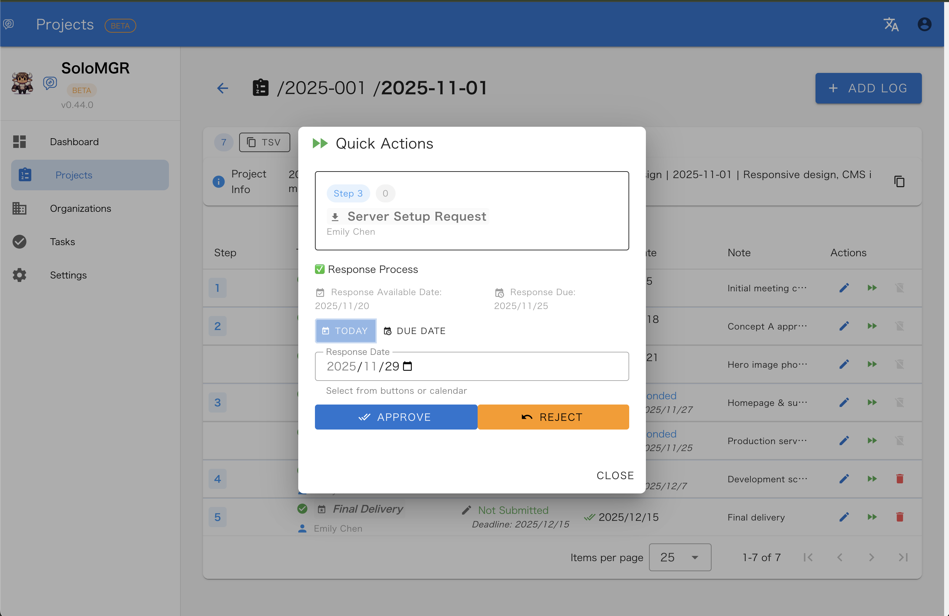
Task: Jump to last page of logs
Action: 903,557
